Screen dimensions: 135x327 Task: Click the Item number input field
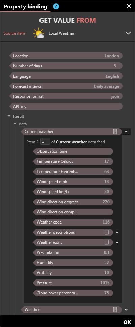point(45,142)
